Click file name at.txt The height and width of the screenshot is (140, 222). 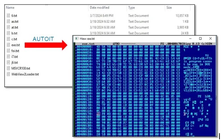pos(15,27)
